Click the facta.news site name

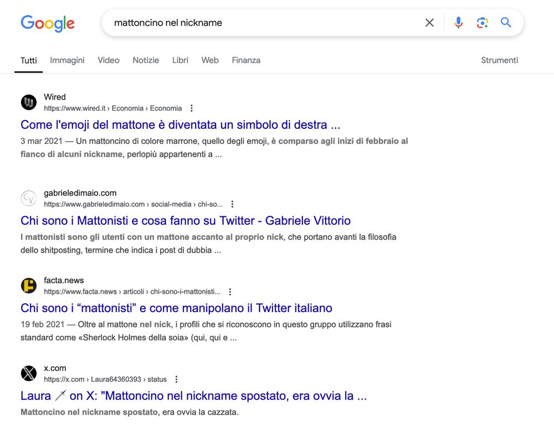click(64, 281)
